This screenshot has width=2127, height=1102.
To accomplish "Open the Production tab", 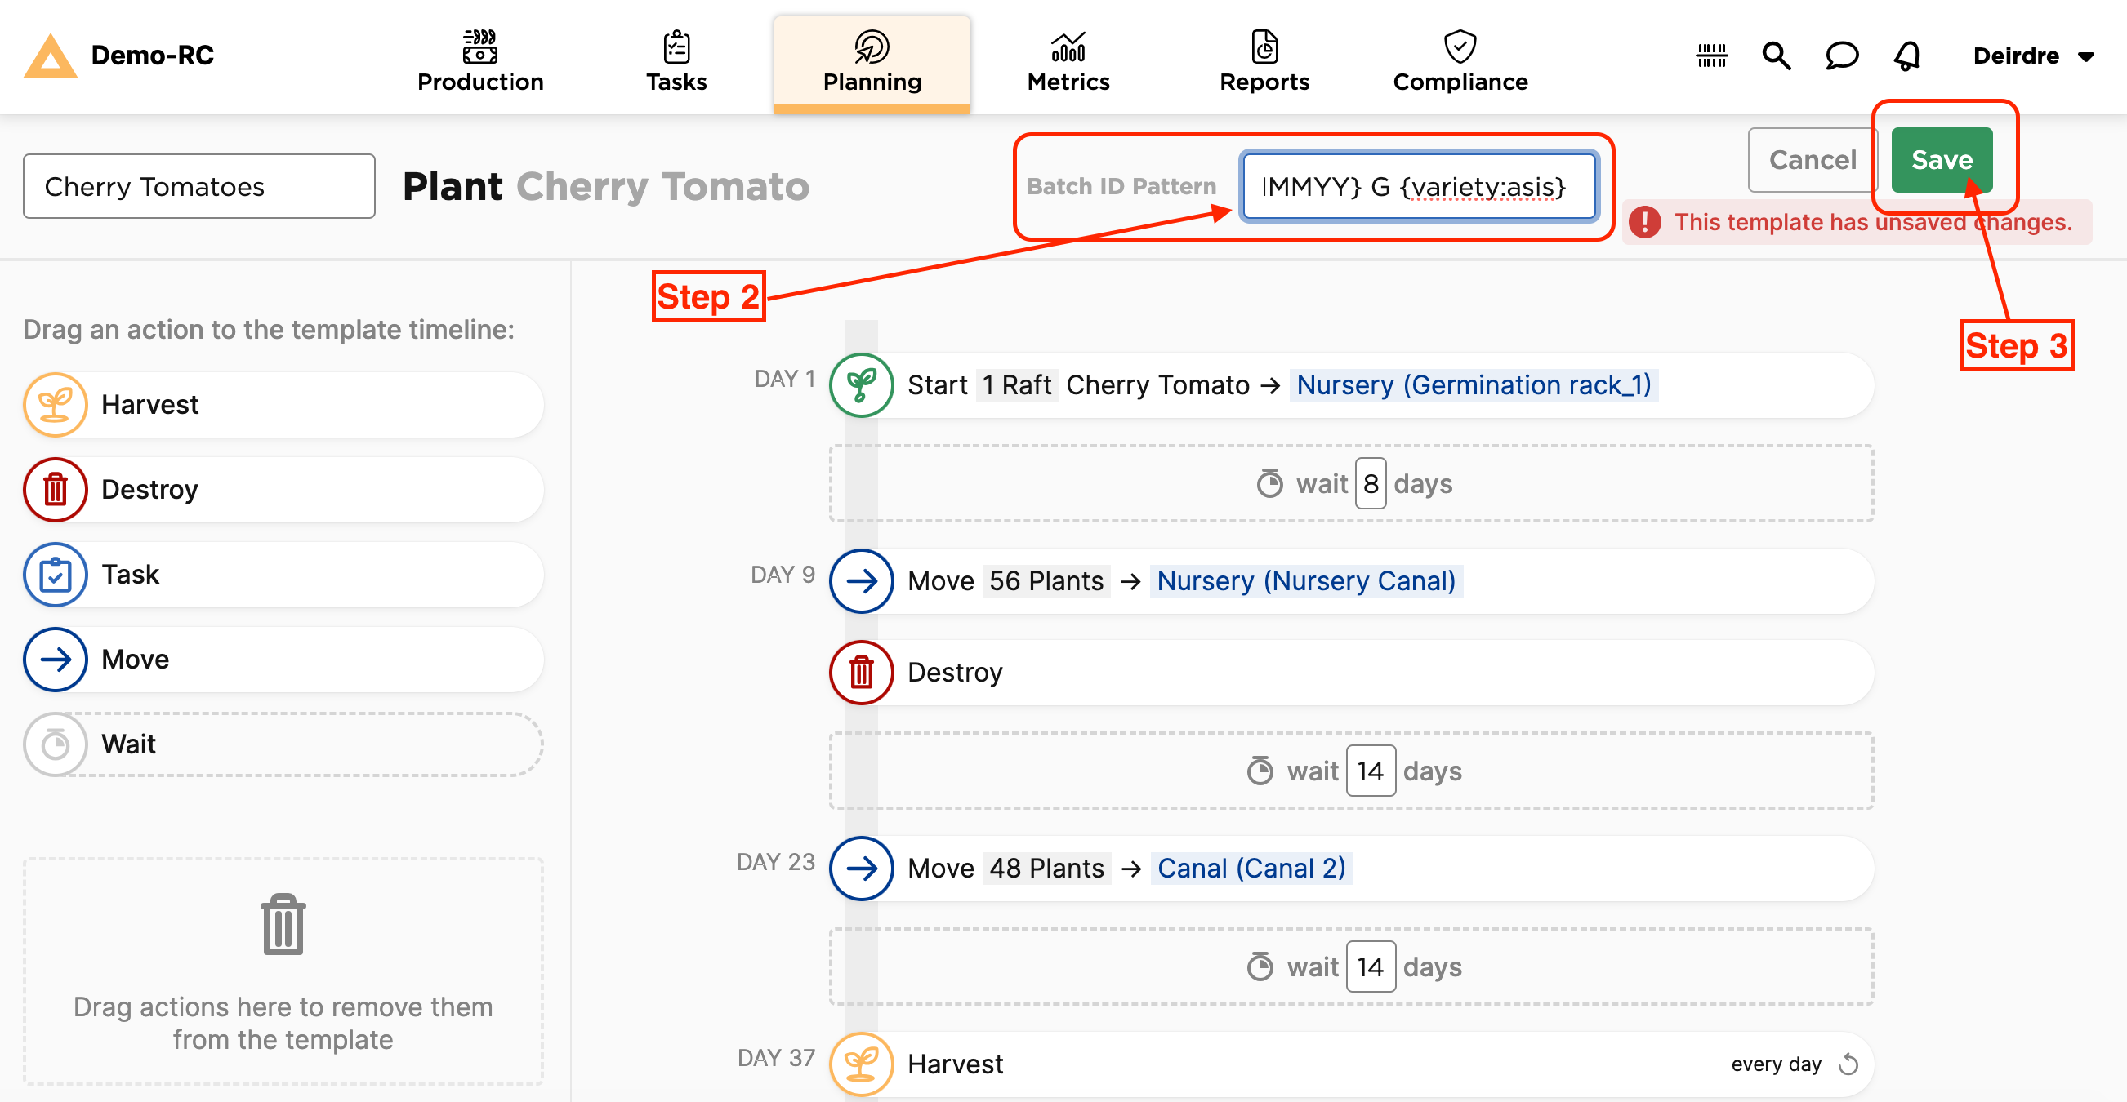I will (x=479, y=56).
